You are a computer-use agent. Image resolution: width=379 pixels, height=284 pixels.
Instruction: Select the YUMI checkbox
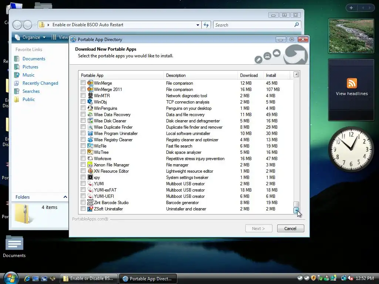(83, 183)
